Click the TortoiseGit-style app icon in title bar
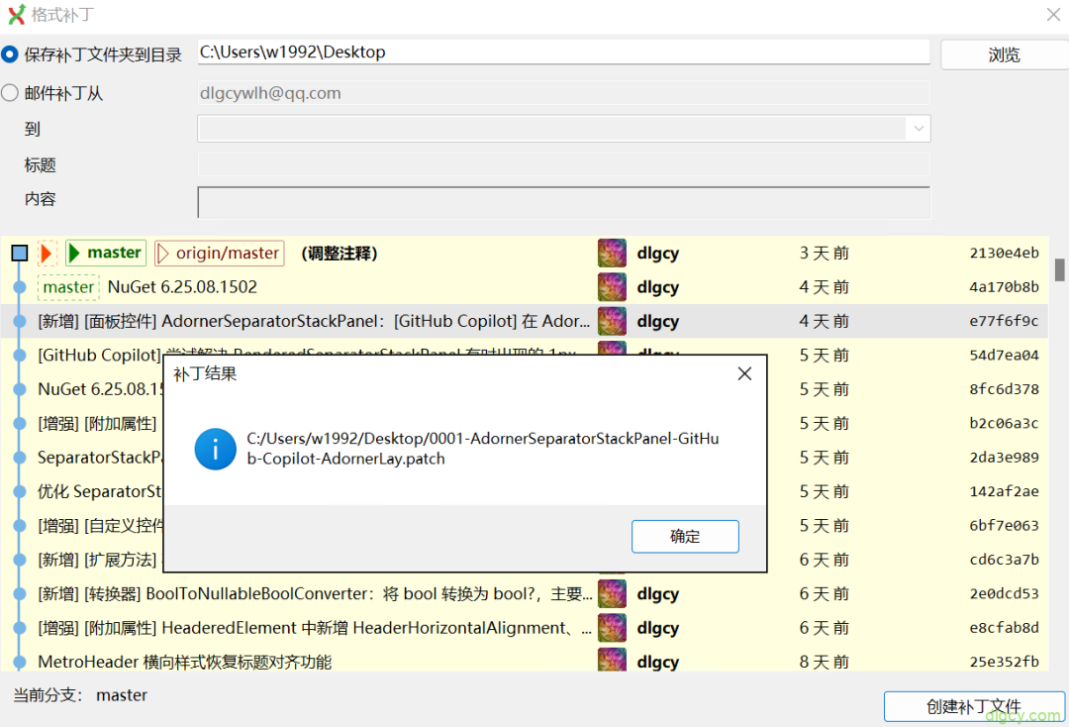This screenshot has height=727, width=1069. (16, 14)
